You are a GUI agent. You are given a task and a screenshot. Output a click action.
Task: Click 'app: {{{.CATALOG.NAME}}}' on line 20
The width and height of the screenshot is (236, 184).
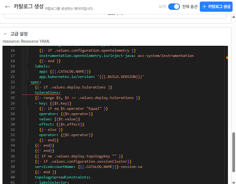click(65, 71)
